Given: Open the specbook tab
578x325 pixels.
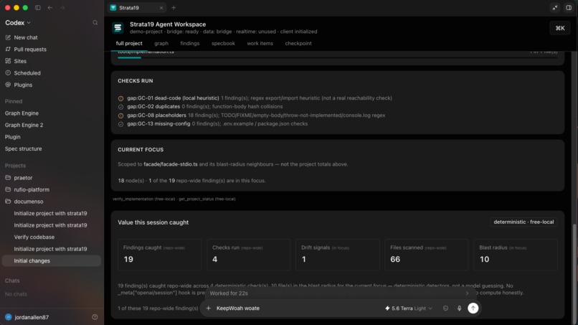Looking at the screenshot, I should tap(223, 43).
